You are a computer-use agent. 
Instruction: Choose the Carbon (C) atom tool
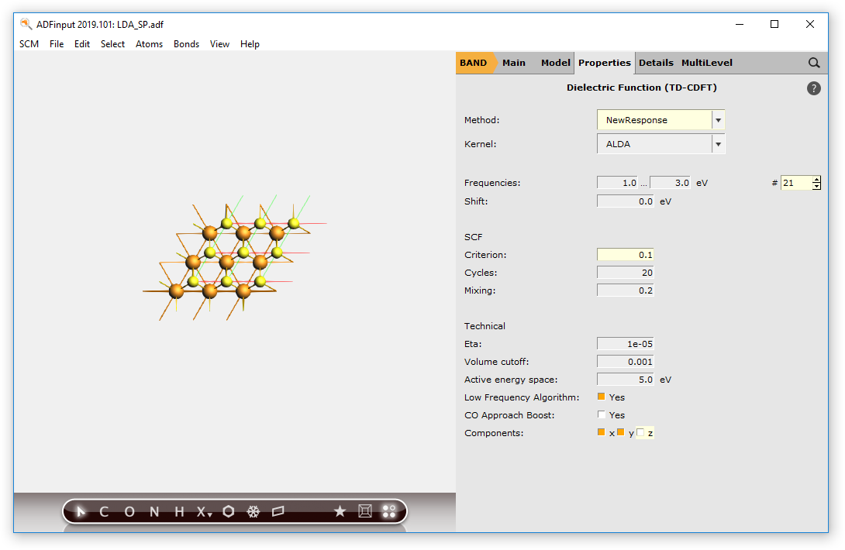104,512
